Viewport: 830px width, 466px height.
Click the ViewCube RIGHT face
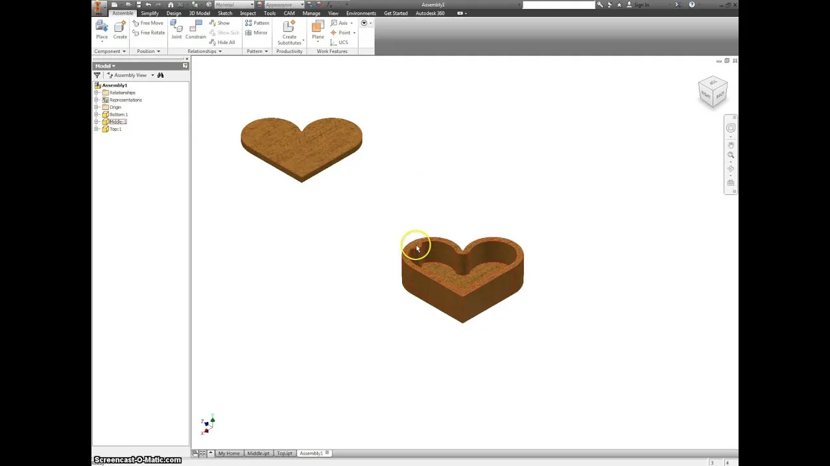[706, 95]
